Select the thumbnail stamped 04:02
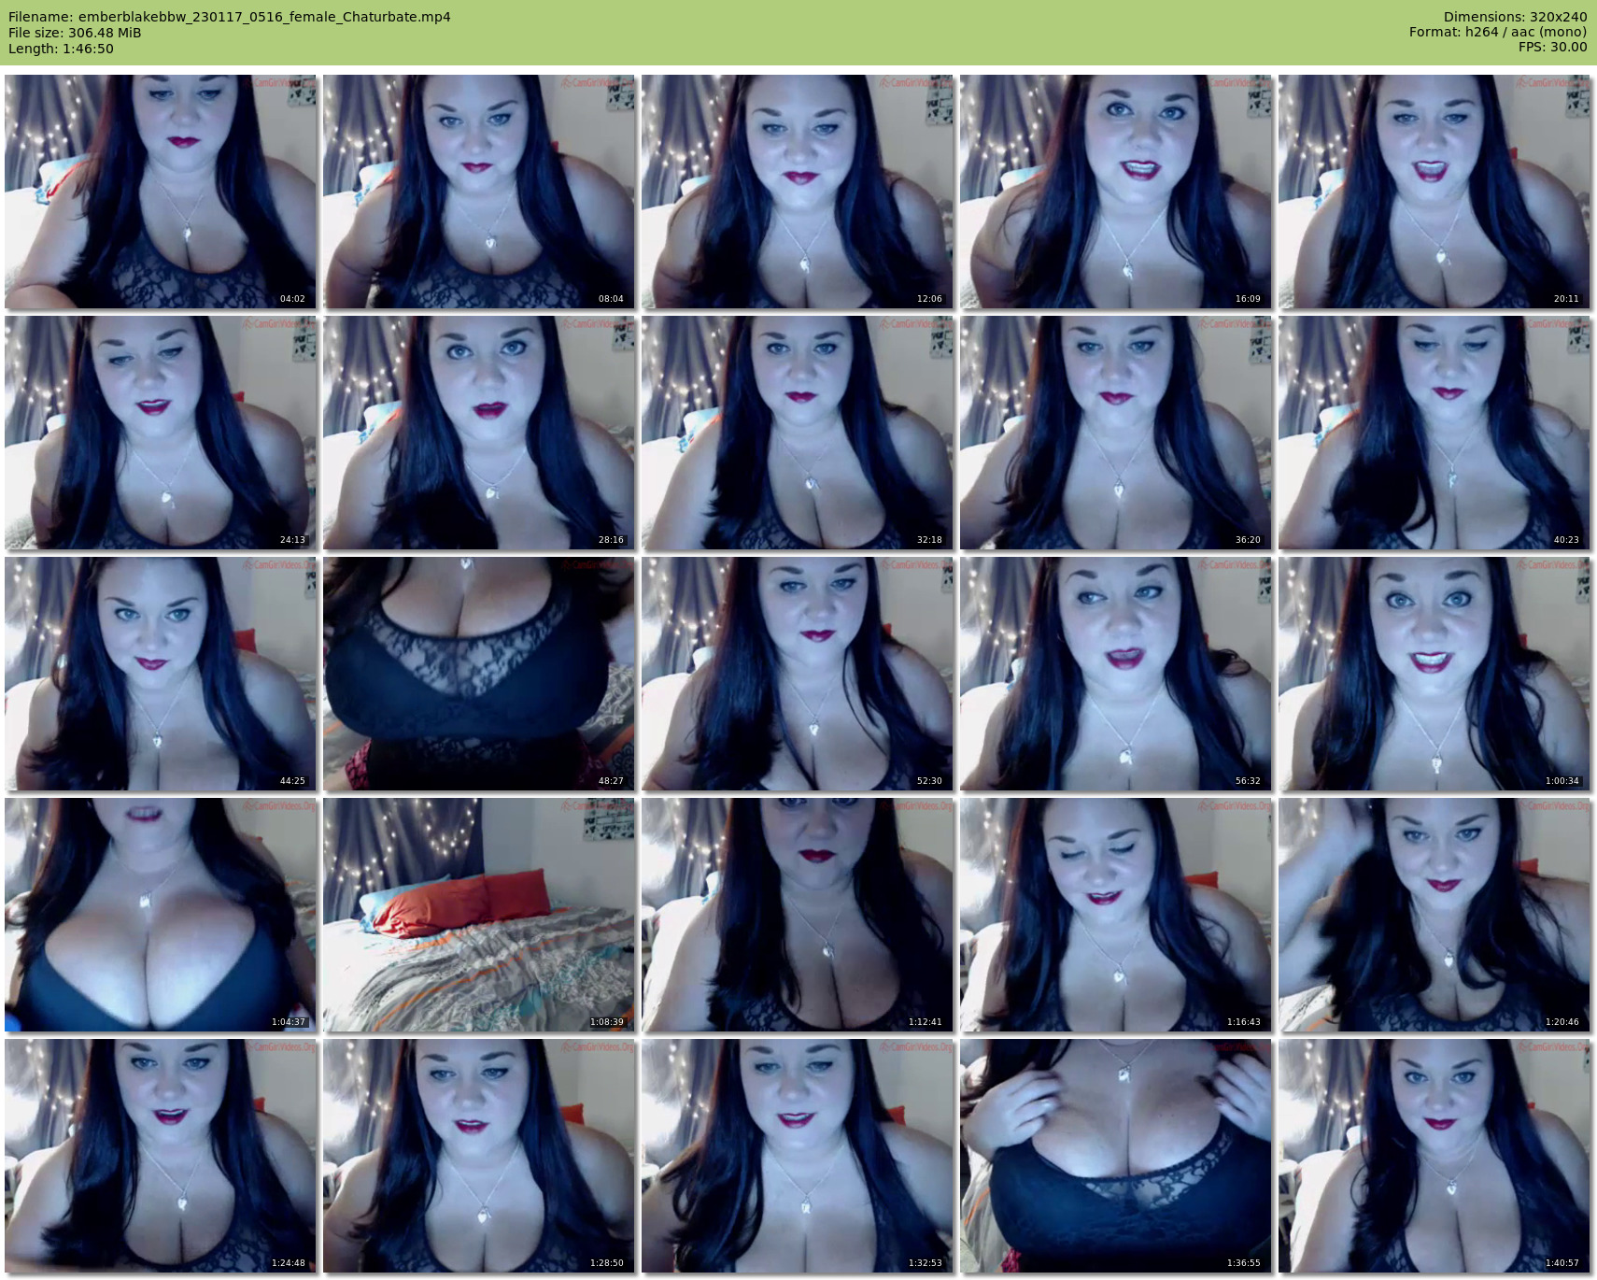The width and height of the screenshot is (1597, 1280). click(161, 192)
